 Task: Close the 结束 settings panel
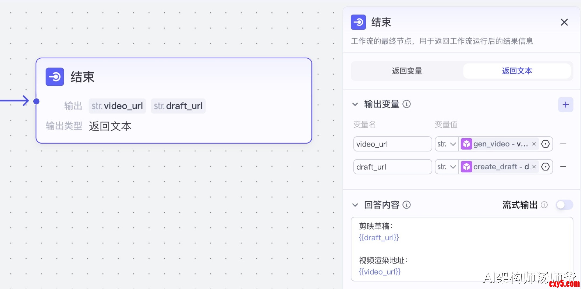tap(564, 22)
